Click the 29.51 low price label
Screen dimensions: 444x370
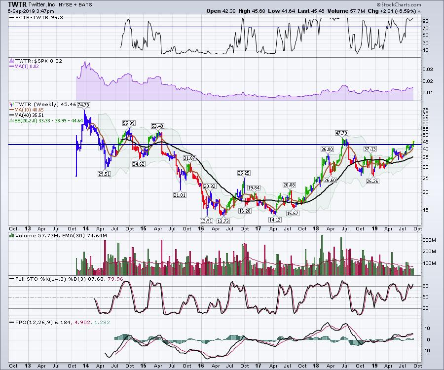(x=104, y=174)
